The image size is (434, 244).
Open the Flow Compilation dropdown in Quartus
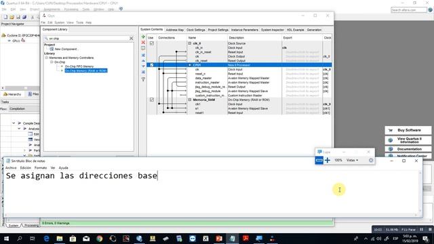click(24, 108)
